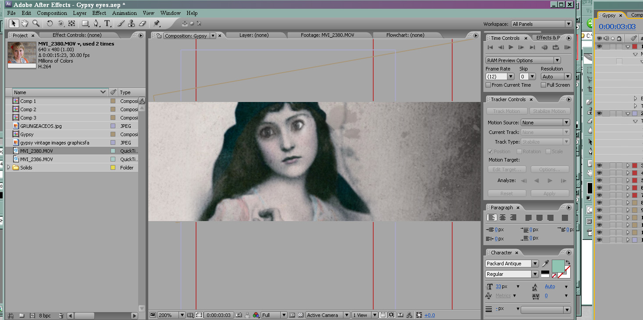The width and height of the screenshot is (643, 320).
Task: Toggle audio mute in Time Controls
Action: (545, 47)
